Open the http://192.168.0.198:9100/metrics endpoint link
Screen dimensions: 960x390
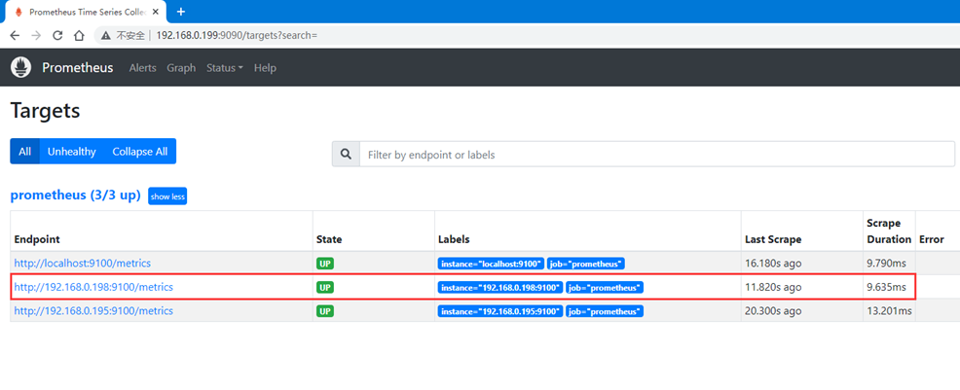point(93,287)
